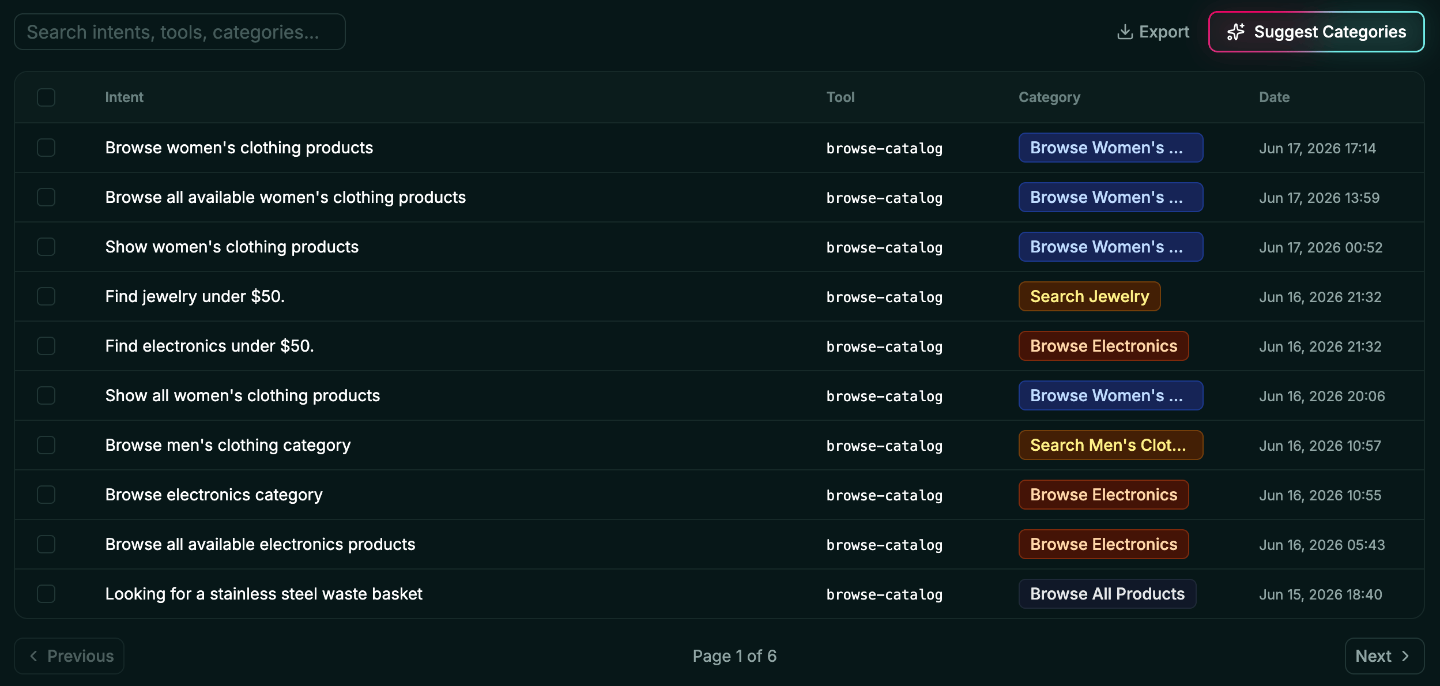Check 'Looking for a stainless steel waste basket' row
Screen dimensions: 1440x686
[46, 594]
